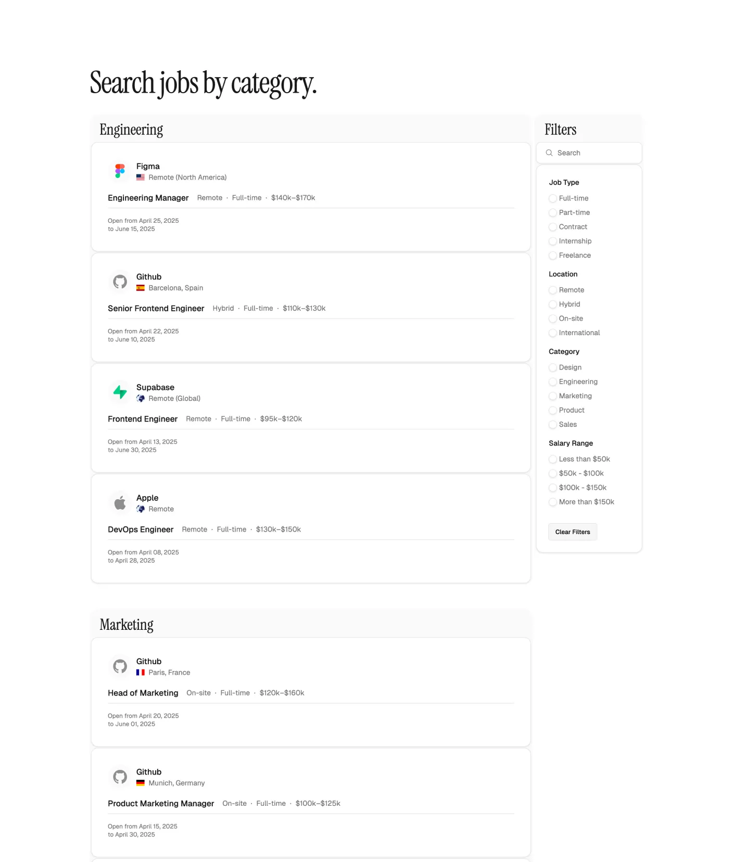The image size is (733, 862).
Task: Click the Spain flag icon
Action: click(x=141, y=288)
